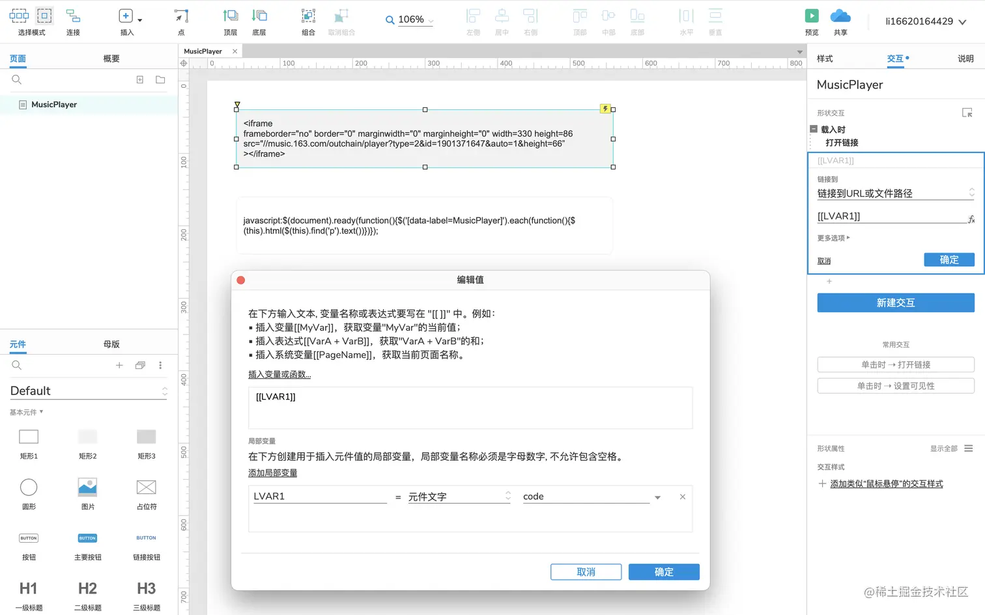Select the contained selection mode icon

pos(44,16)
